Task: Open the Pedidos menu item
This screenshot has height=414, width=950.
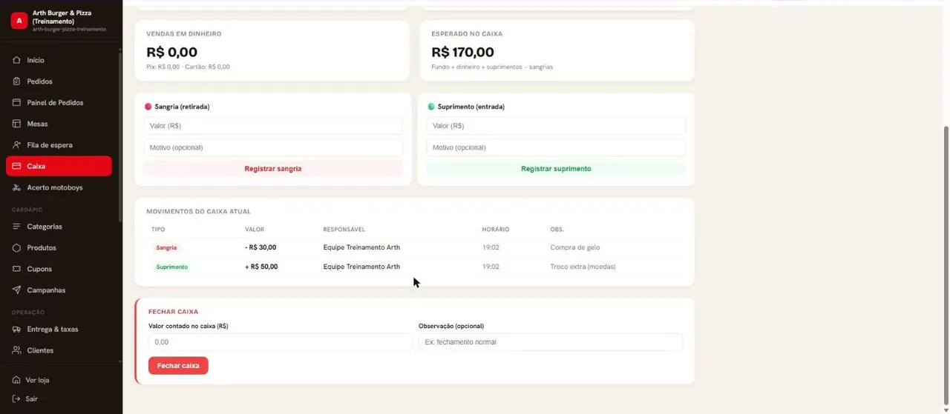Action: pyautogui.click(x=59, y=81)
